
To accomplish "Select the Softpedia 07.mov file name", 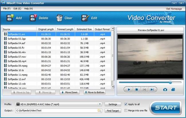I will click(17, 57).
